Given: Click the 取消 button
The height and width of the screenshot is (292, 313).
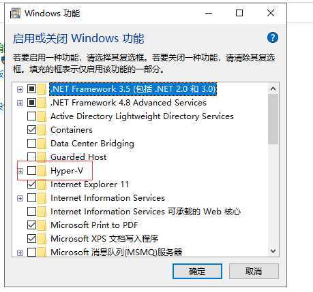Looking at the screenshot, I should (x=254, y=271).
